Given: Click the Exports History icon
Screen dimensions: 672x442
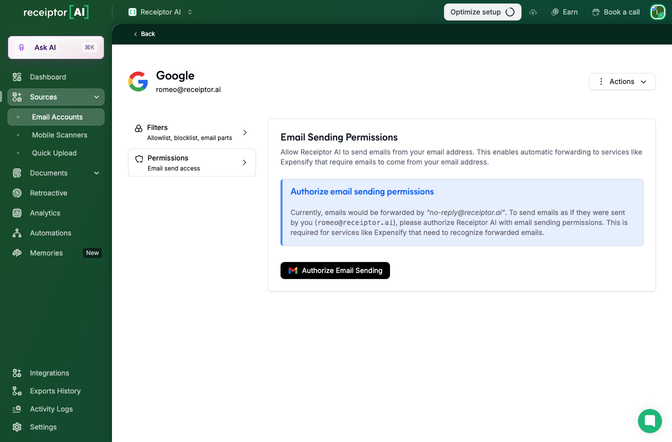Looking at the screenshot, I should coord(17,391).
